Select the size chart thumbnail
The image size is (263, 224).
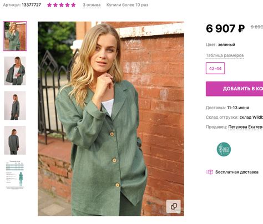15,175
